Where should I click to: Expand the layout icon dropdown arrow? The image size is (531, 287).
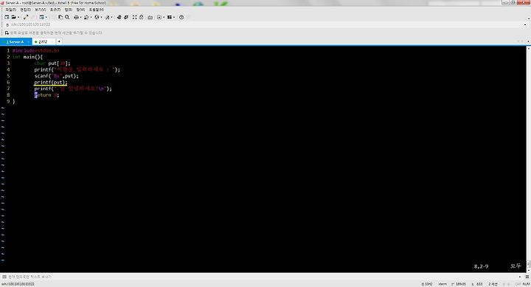174,17
